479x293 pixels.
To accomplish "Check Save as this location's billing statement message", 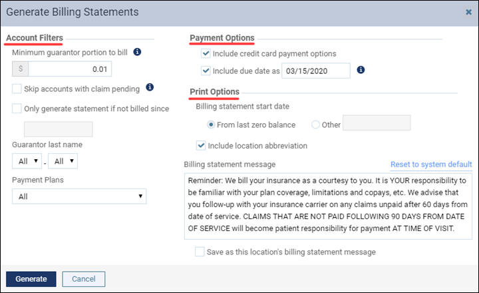I will pyautogui.click(x=200, y=252).
